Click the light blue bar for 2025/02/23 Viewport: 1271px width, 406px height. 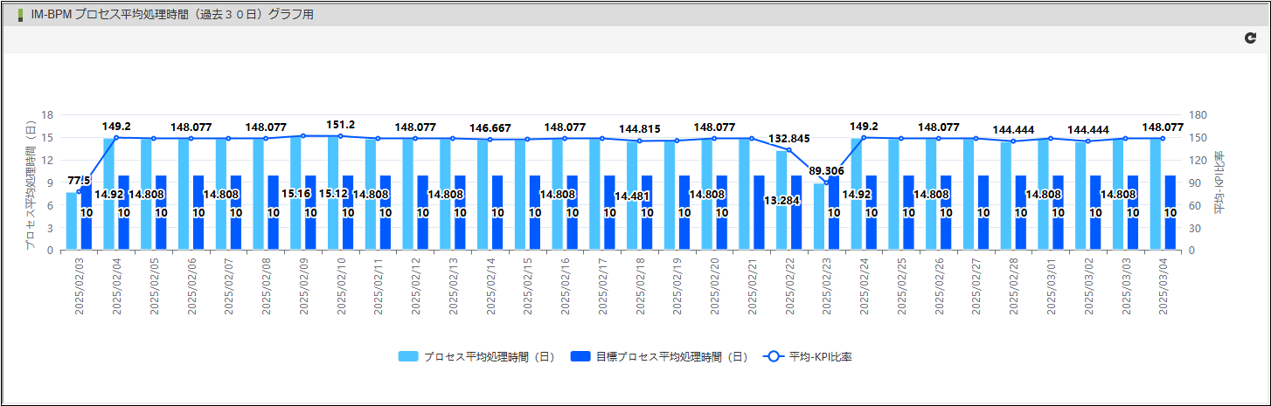point(819,217)
